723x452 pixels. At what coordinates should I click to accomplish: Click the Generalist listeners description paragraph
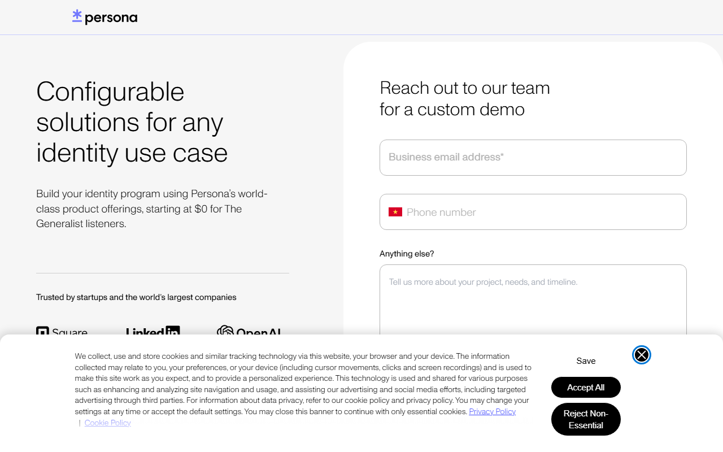[x=152, y=208]
